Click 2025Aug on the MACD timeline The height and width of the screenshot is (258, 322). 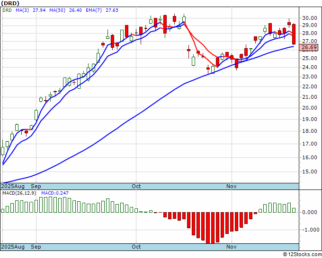click(13, 247)
